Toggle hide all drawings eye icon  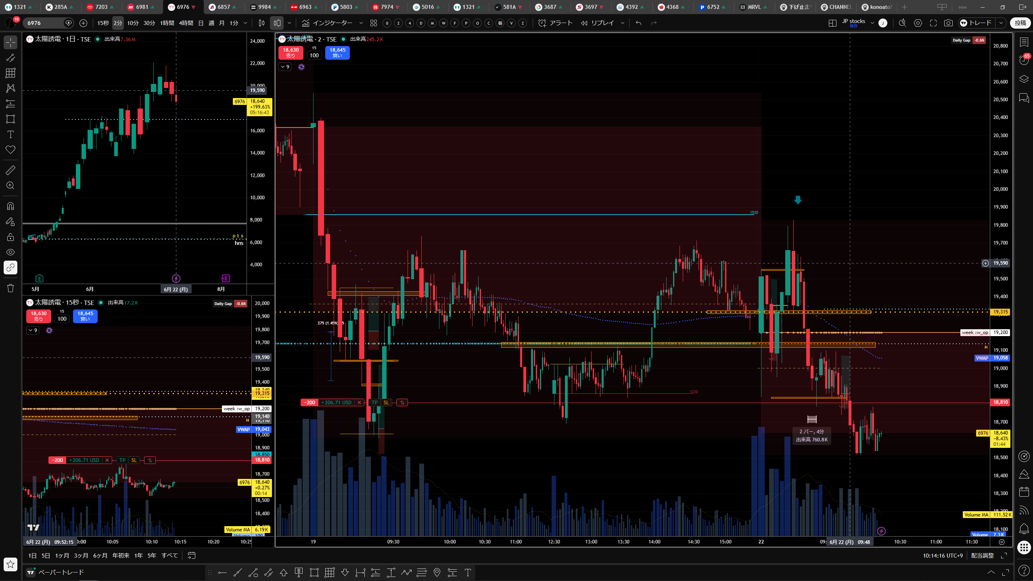[10, 252]
